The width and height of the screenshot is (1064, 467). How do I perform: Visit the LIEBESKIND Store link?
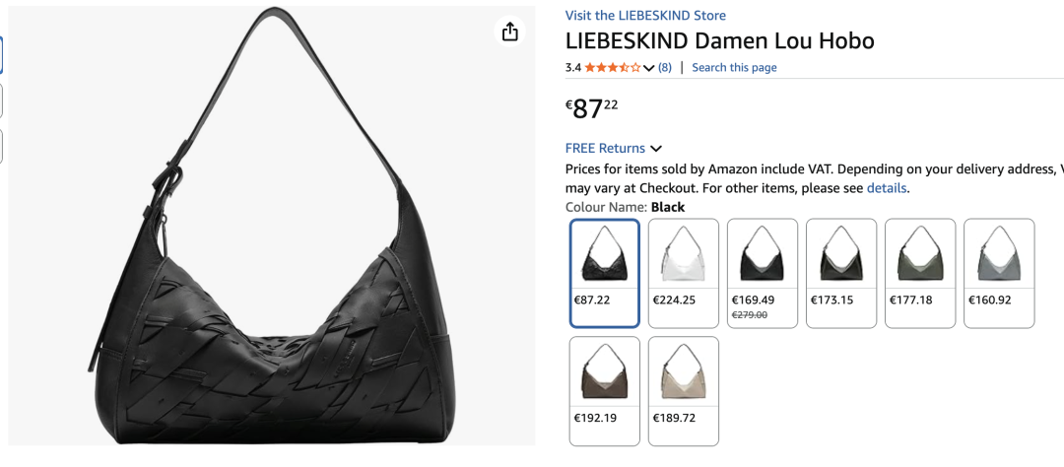[645, 16]
